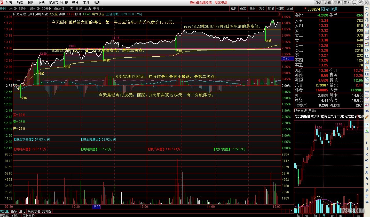
Task: Click F10 button in chart toolbar
Action: 262,8
